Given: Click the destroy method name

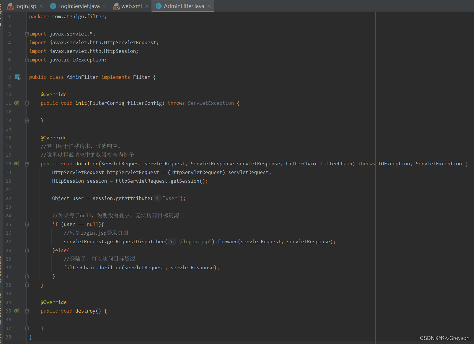Looking at the screenshot, I should pos(85,311).
